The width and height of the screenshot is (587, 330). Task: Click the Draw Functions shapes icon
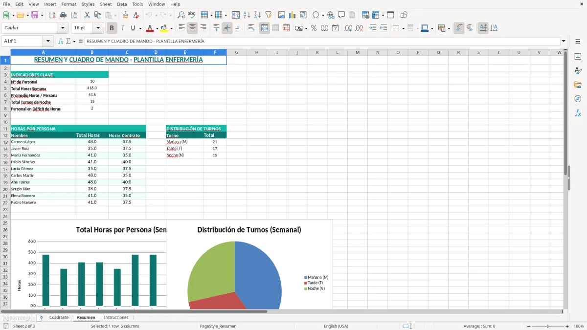(x=404, y=15)
